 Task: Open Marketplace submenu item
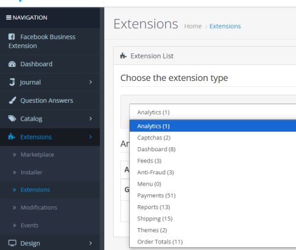(37, 155)
